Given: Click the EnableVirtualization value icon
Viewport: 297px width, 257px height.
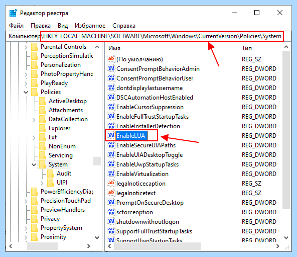Looking at the screenshot, I should tap(111, 174).
